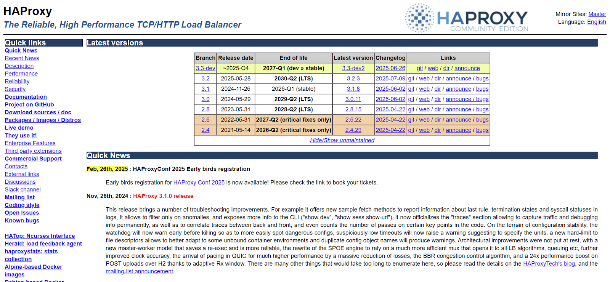Select the English language link
Screen dimensions: 610x282
pos(596,22)
